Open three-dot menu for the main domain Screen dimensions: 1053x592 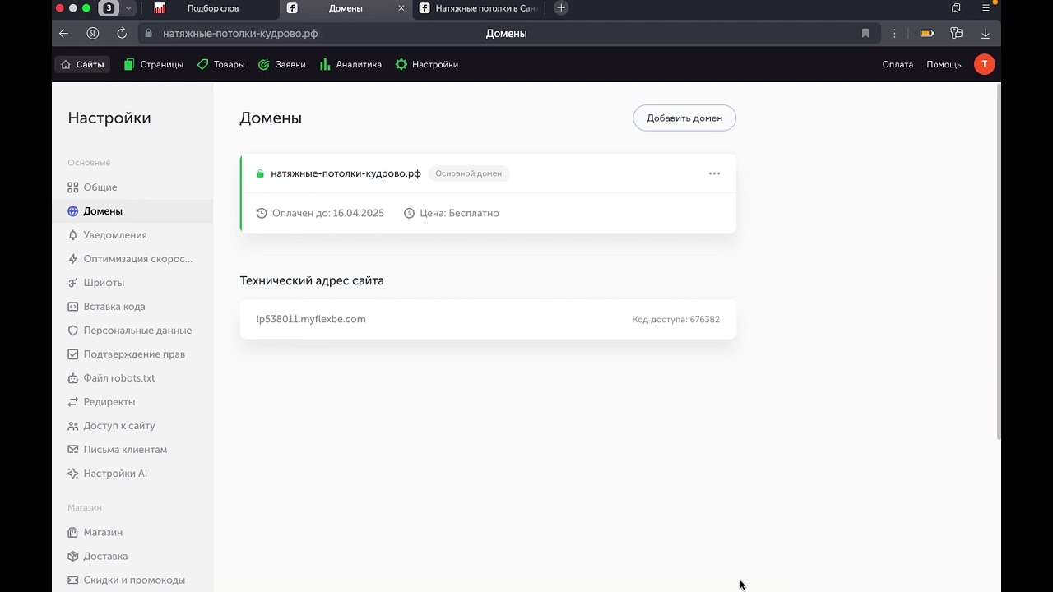coord(714,173)
